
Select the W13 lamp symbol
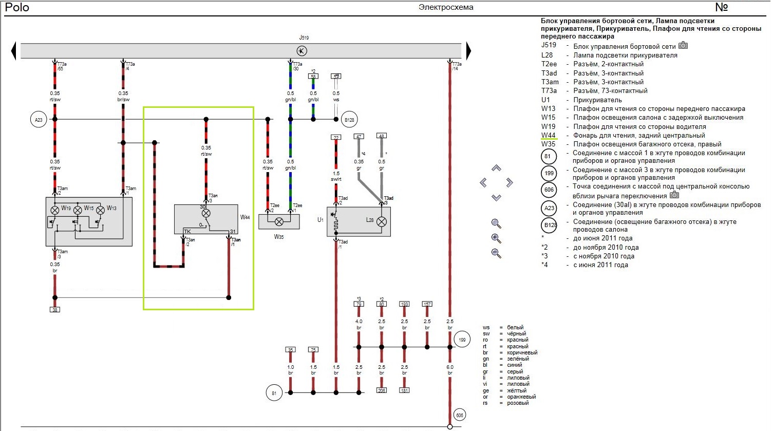[x=101, y=210]
